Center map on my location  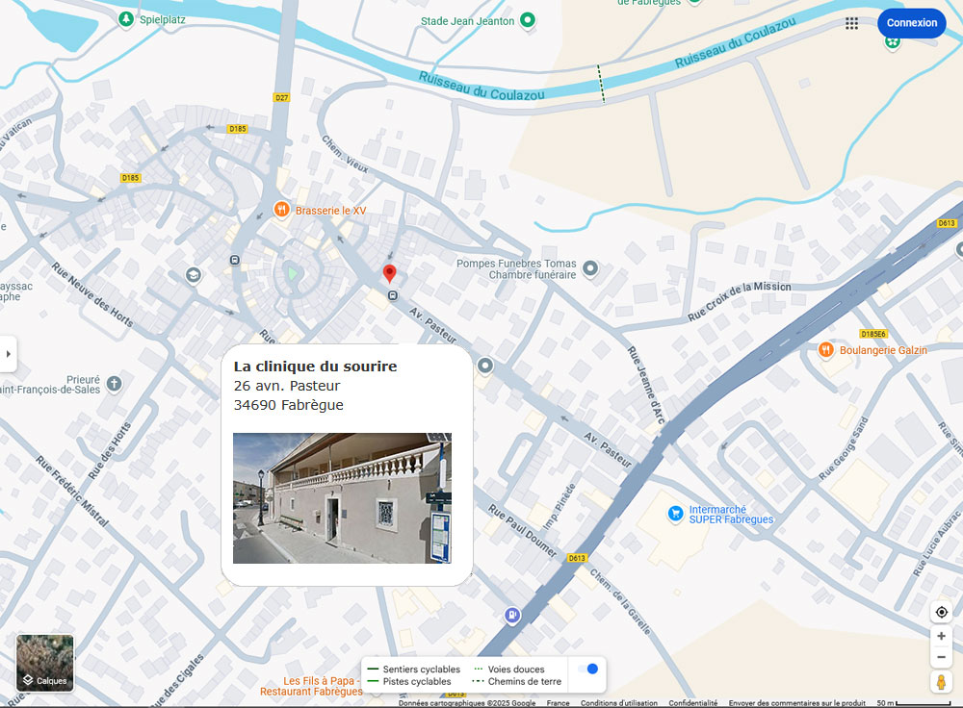click(x=941, y=613)
